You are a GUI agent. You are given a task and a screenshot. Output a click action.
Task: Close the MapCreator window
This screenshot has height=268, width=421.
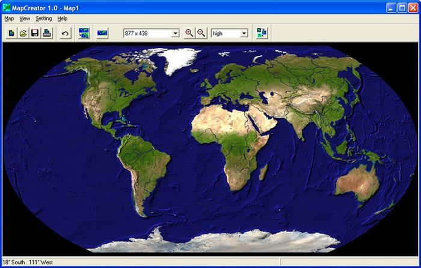tap(413, 8)
